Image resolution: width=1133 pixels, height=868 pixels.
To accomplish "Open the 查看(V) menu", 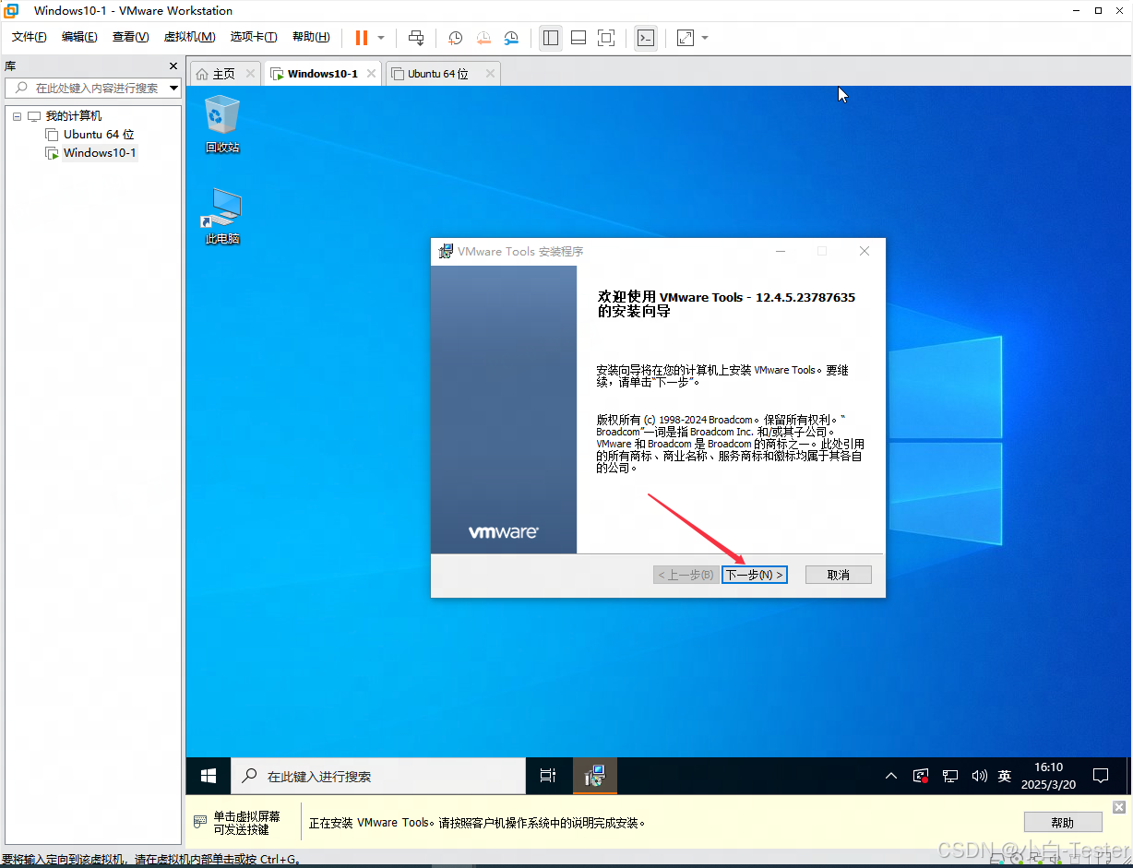I will [x=130, y=37].
